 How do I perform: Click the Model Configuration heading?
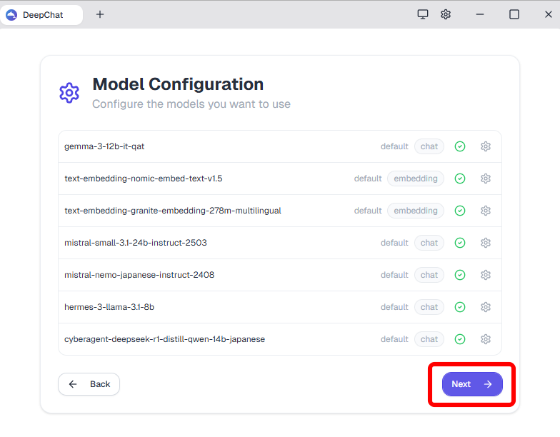coord(178,84)
